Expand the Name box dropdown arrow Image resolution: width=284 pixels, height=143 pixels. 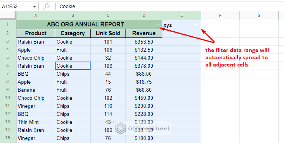pyautogui.click(x=35, y=6)
